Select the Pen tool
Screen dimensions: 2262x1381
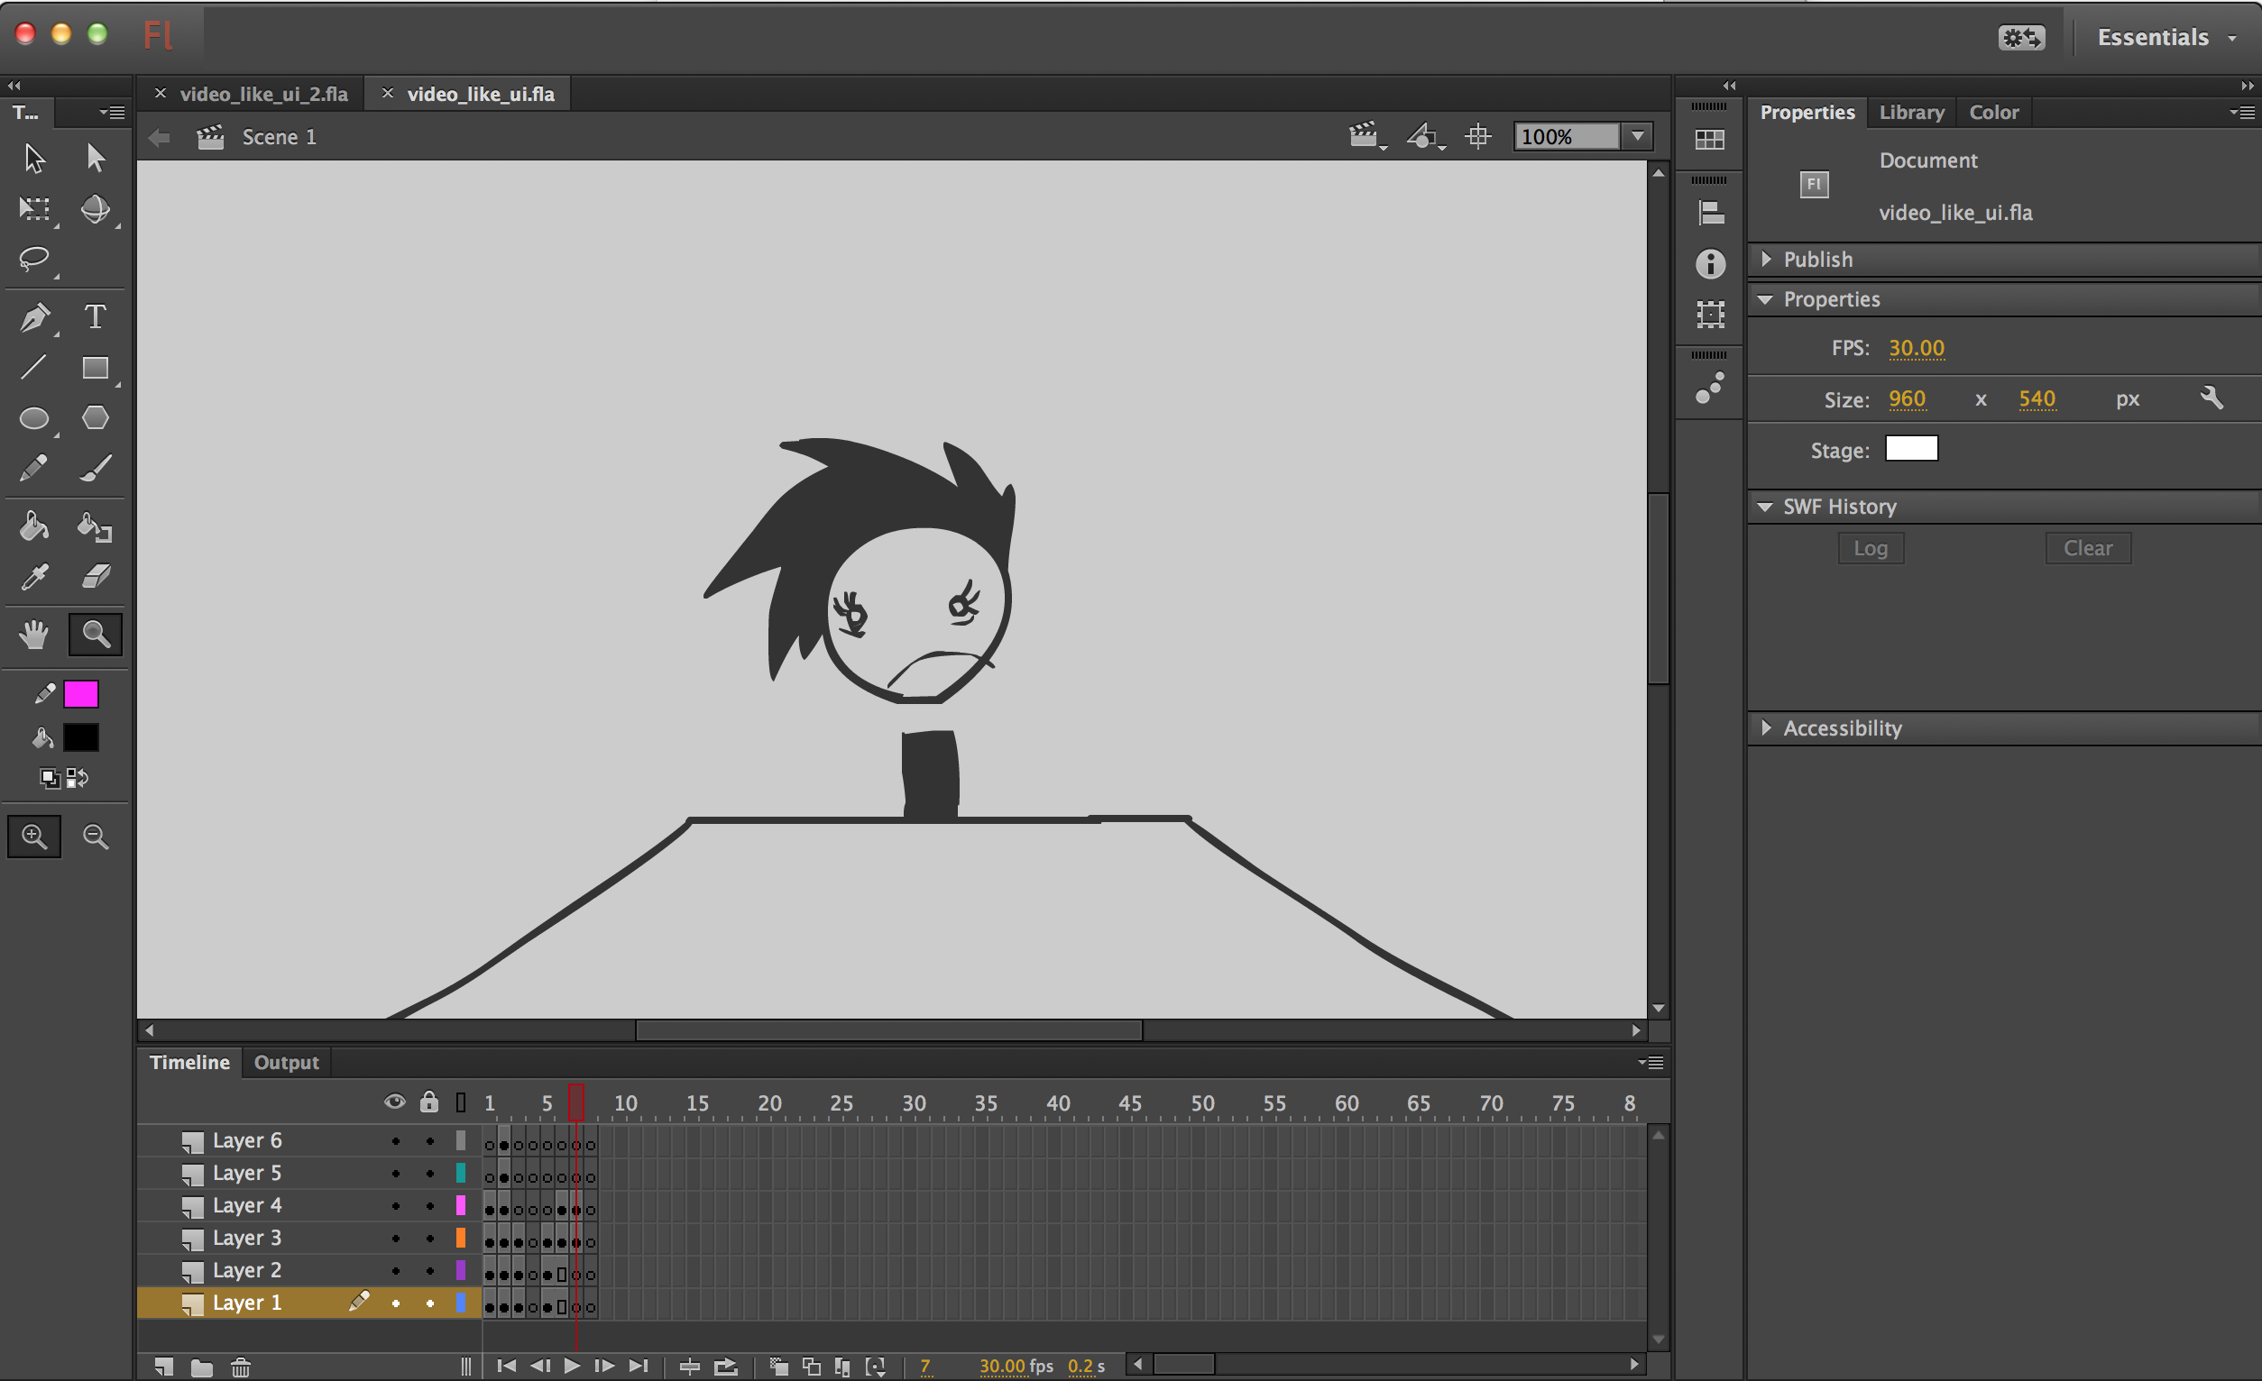[34, 317]
